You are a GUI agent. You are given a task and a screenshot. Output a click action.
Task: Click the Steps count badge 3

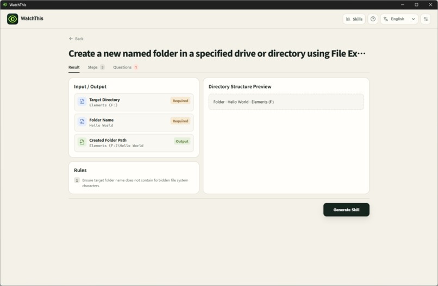[103, 67]
